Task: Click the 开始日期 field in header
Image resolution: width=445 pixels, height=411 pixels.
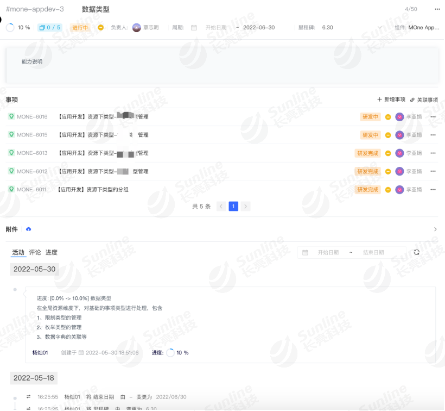Action: tap(216, 28)
